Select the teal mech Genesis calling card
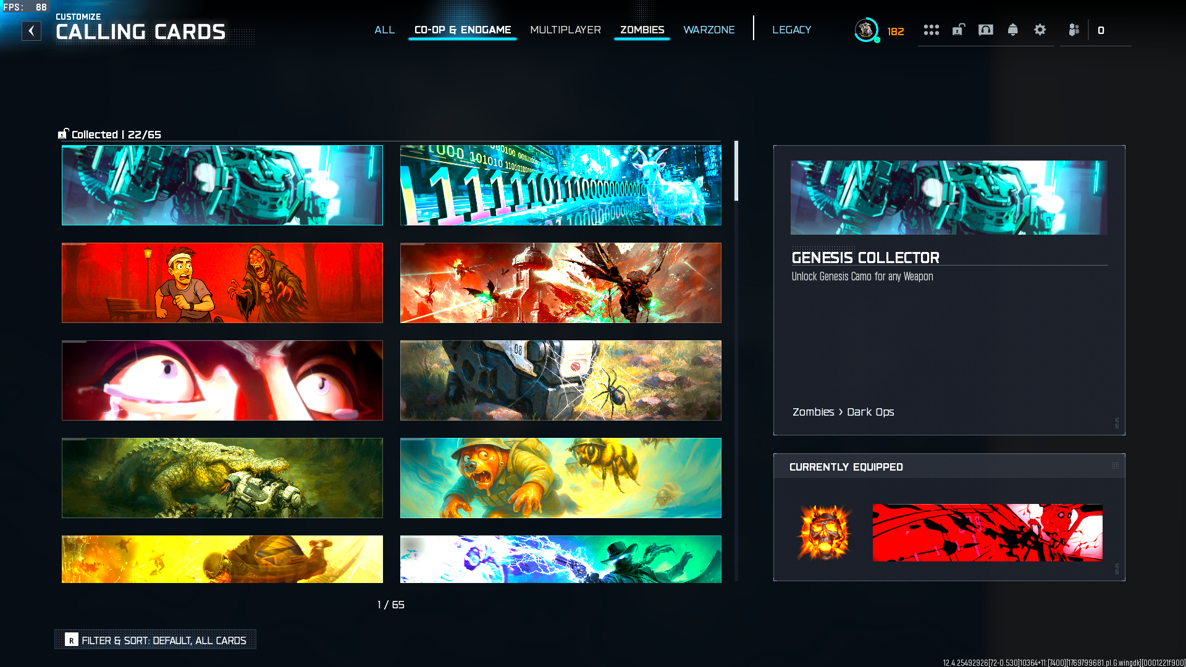Image resolution: width=1186 pixels, height=667 pixels. point(222,185)
